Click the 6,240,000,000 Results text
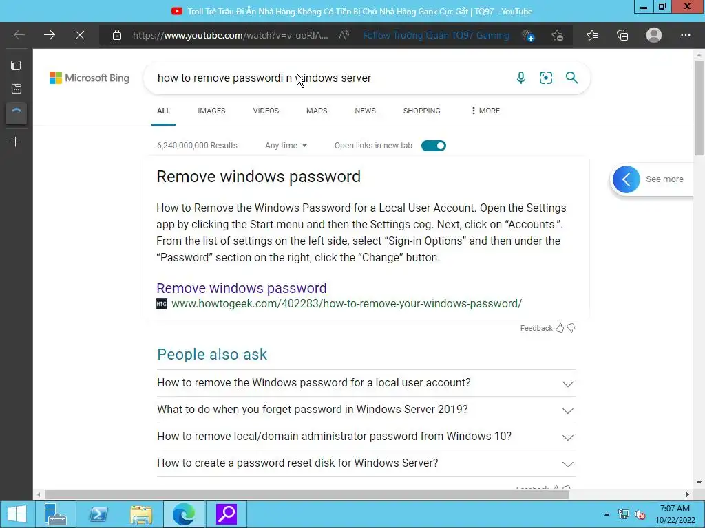 coord(197,146)
